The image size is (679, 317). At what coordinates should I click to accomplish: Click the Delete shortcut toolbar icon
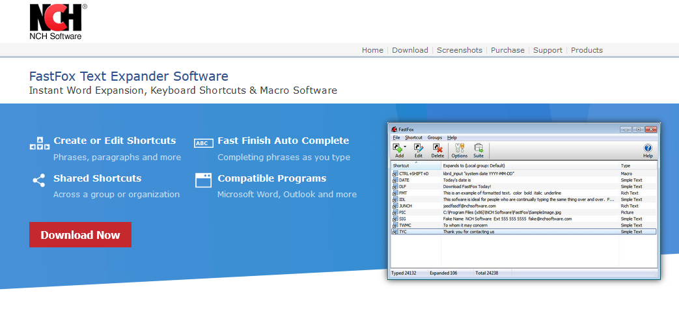(x=437, y=148)
